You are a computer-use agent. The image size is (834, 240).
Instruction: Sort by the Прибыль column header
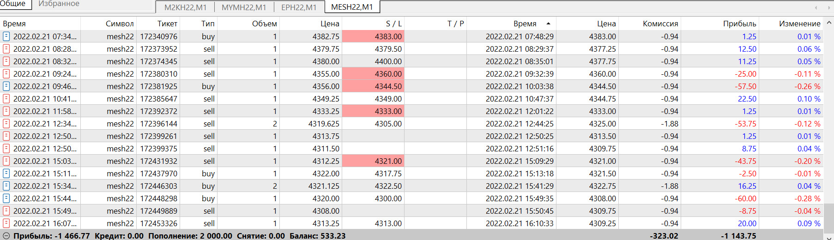pos(739,24)
